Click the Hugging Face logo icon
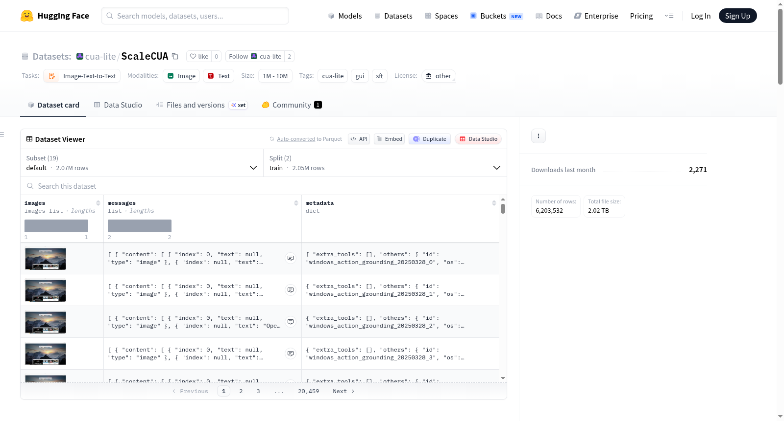The height and width of the screenshot is (421, 784). (27, 16)
